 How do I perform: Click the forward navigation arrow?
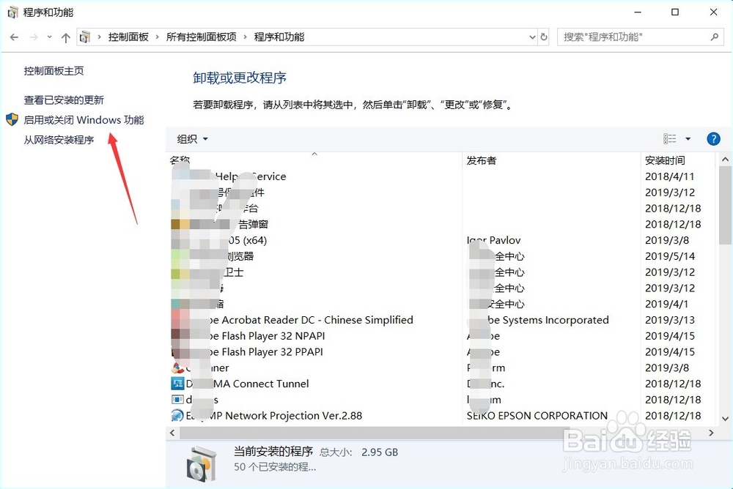point(34,37)
